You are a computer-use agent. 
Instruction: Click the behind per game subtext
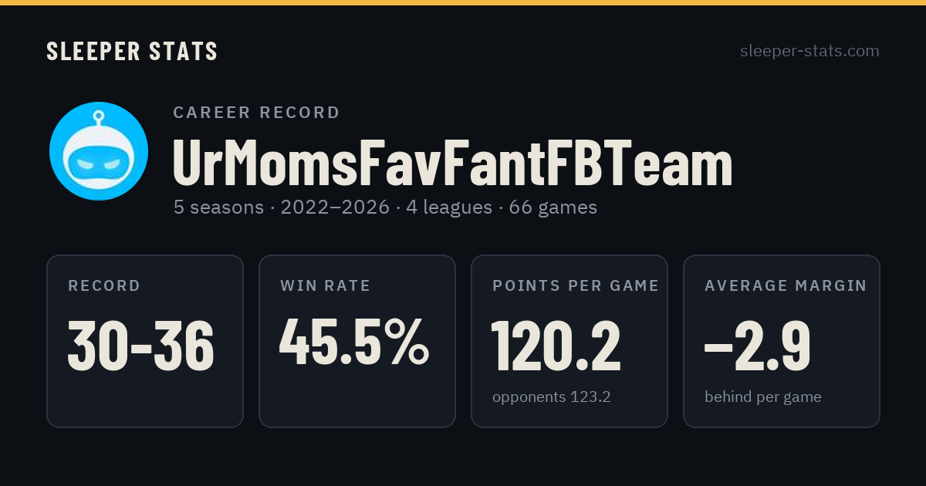click(x=763, y=397)
